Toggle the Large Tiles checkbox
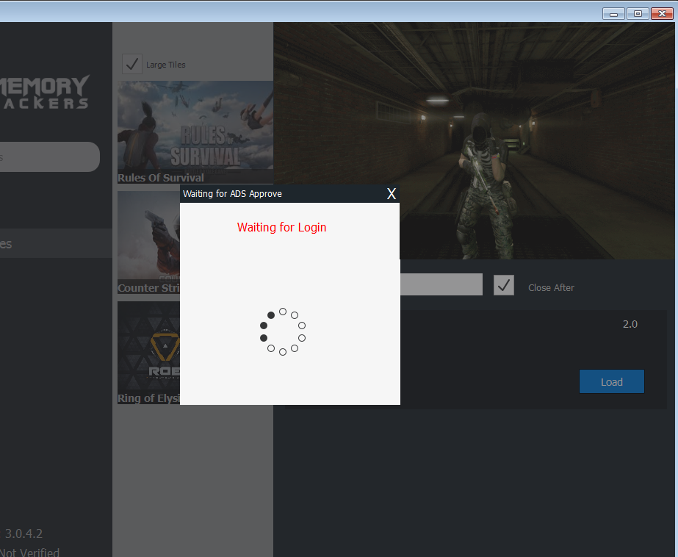This screenshot has height=557, width=678. tap(132, 64)
